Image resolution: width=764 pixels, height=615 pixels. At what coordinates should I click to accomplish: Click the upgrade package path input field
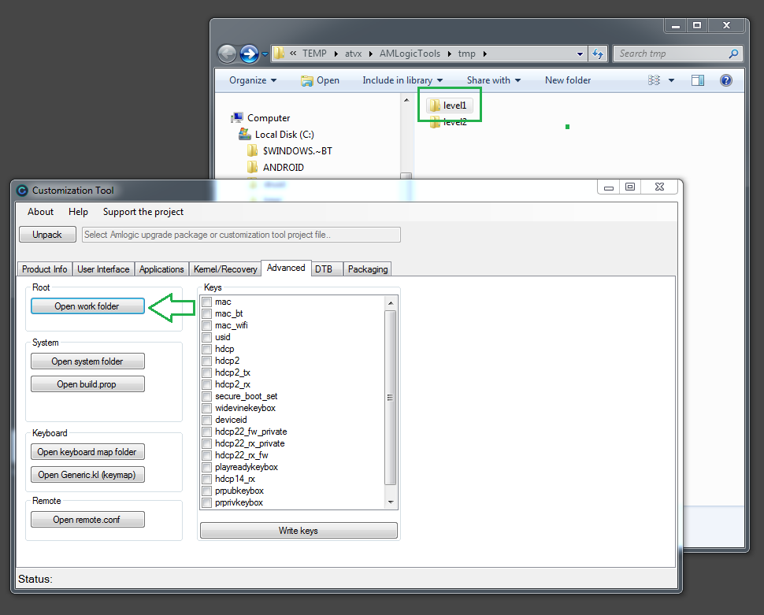coord(241,235)
